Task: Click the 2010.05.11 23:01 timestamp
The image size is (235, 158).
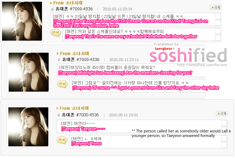Action: point(123,115)
